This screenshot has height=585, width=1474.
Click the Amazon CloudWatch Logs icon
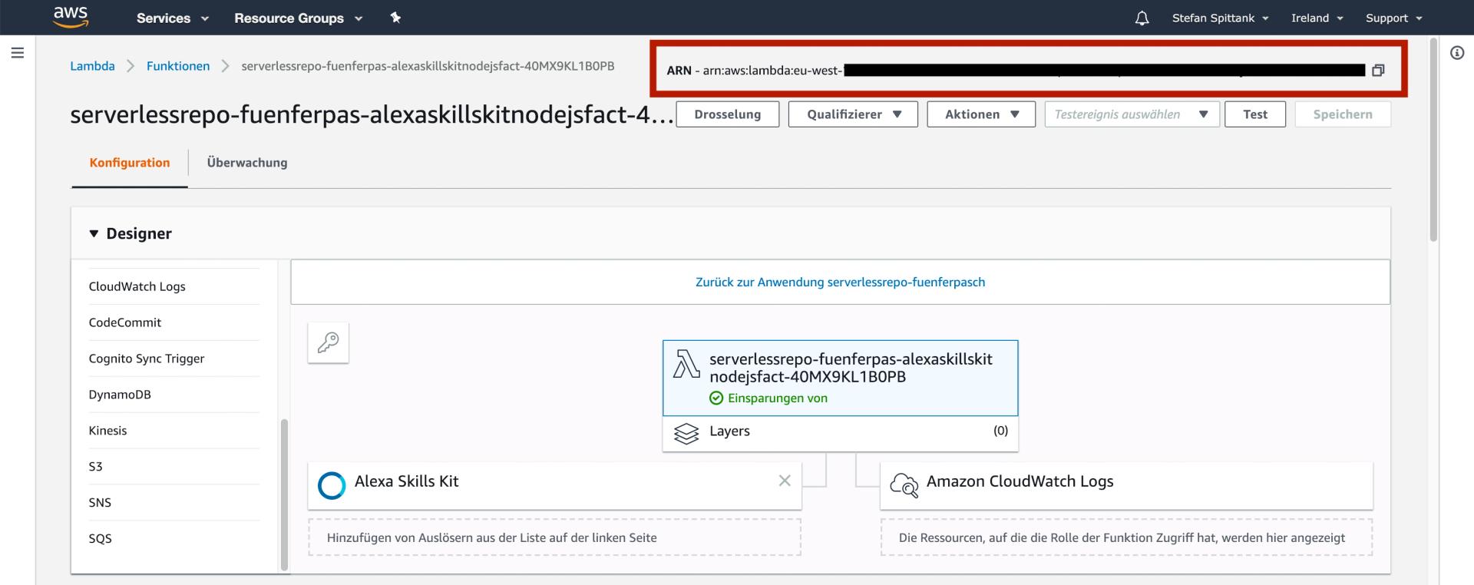(x=904, y=484)
